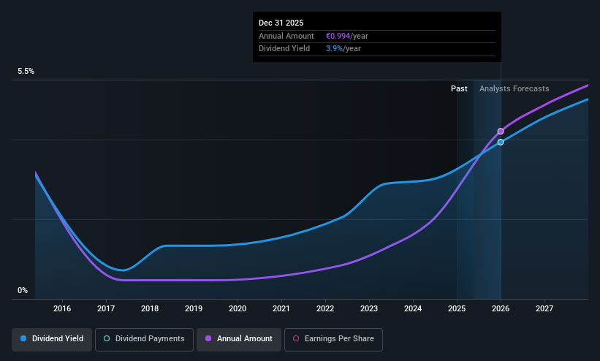
Task: Click the 0% y-axis label
Action: click(23, 291)
